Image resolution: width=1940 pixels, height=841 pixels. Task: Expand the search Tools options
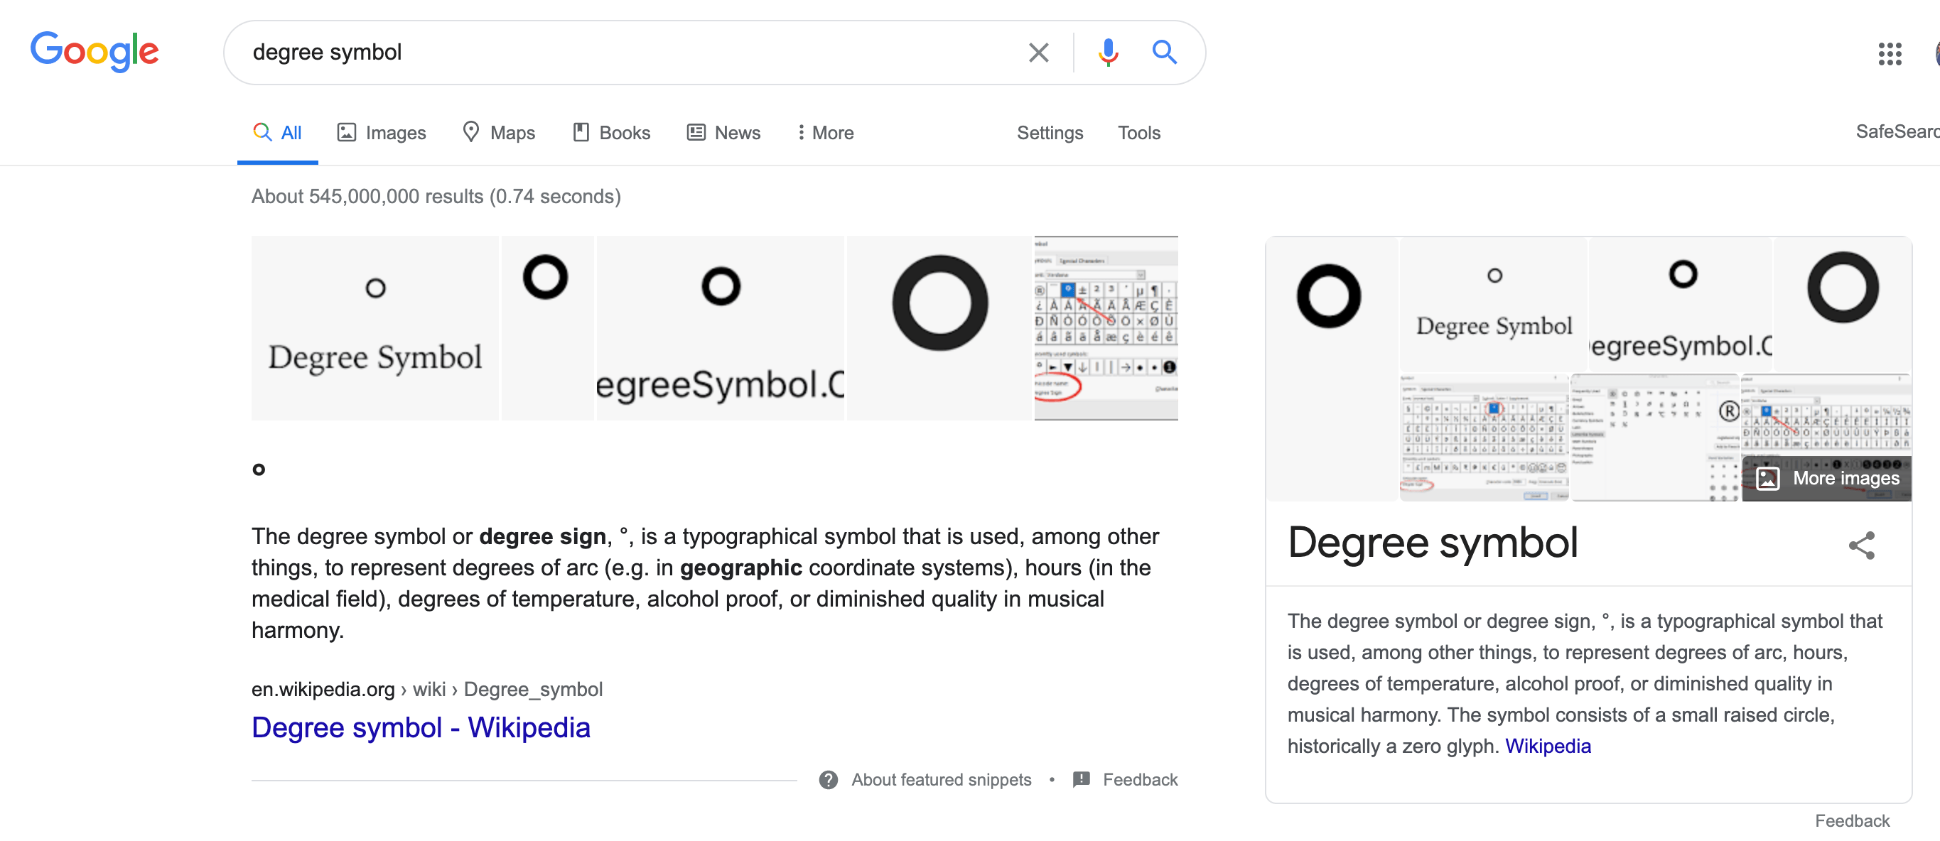point(1138,134)
